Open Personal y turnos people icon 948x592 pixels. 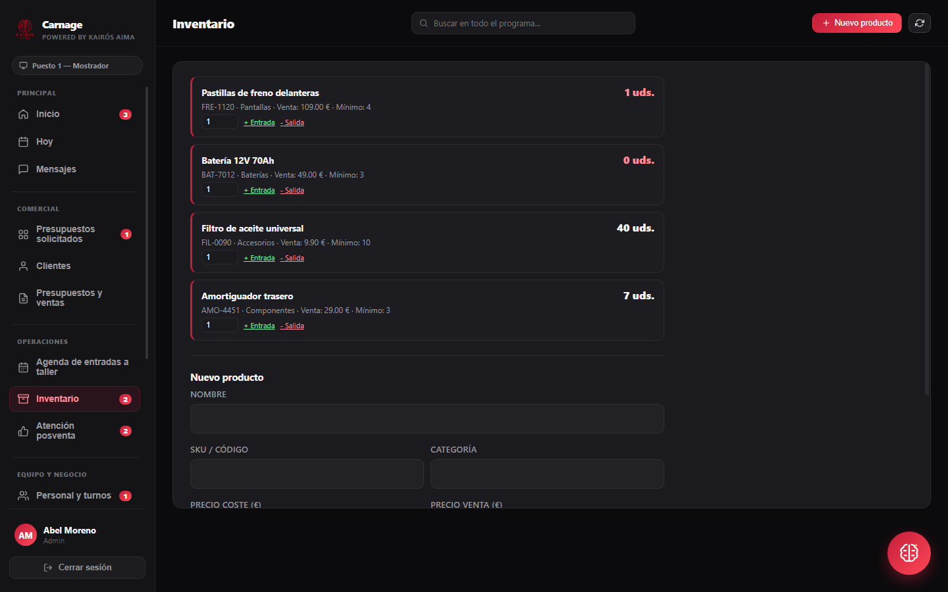click(x=24, y=495)
